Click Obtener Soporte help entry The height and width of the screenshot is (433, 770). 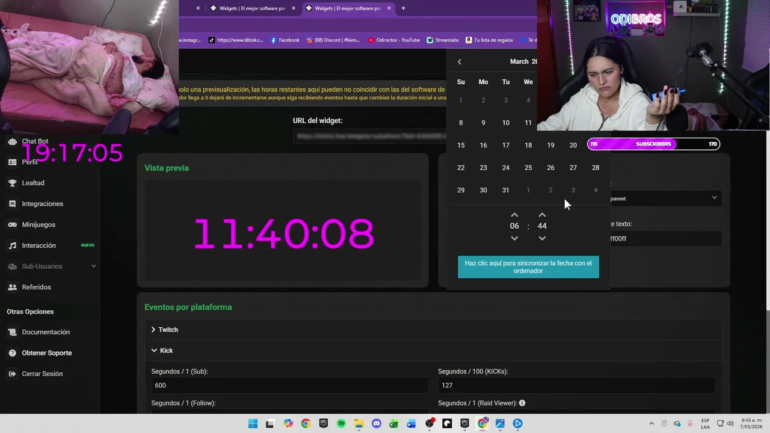tap(46, 353)
